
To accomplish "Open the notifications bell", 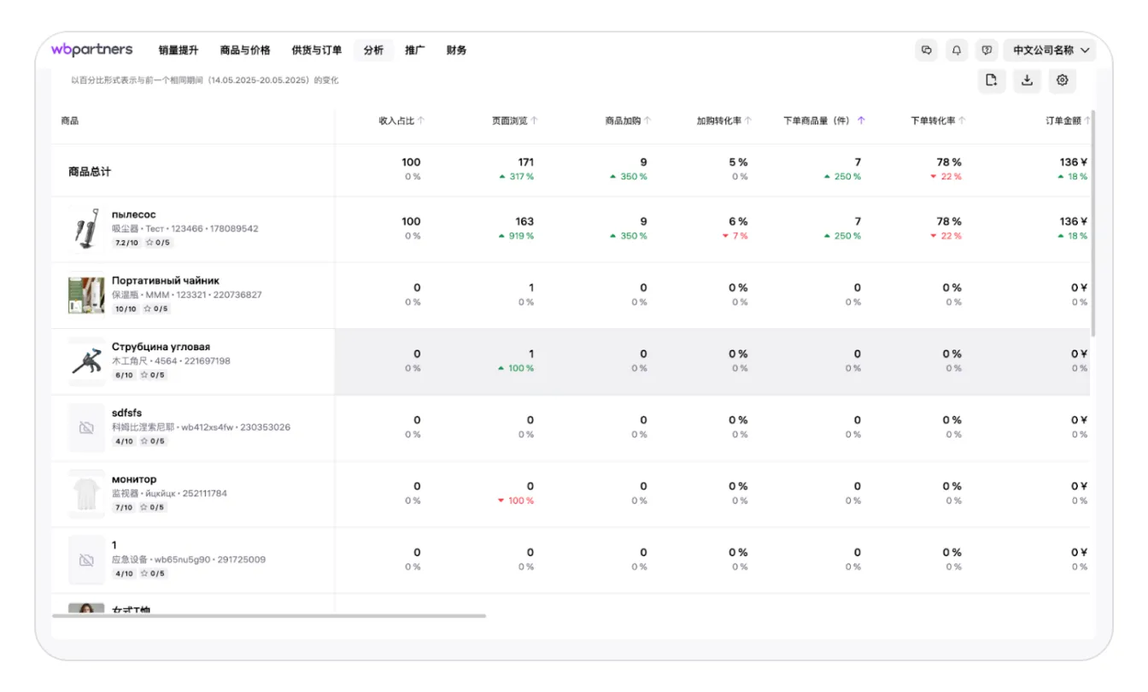I will [957, 50].
